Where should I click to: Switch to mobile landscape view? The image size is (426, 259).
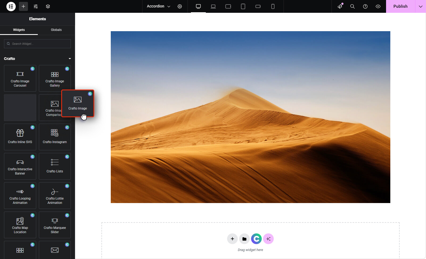point(258,6)
